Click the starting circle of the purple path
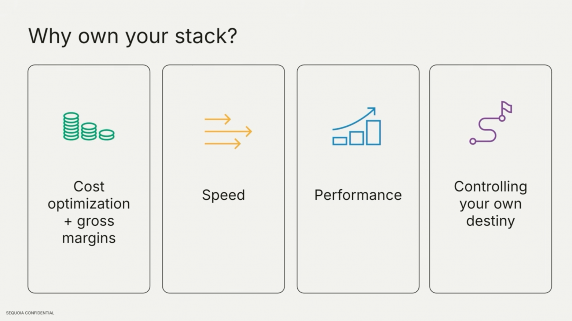This screenshot has width=572, height=321. click(x=473, y=141)
